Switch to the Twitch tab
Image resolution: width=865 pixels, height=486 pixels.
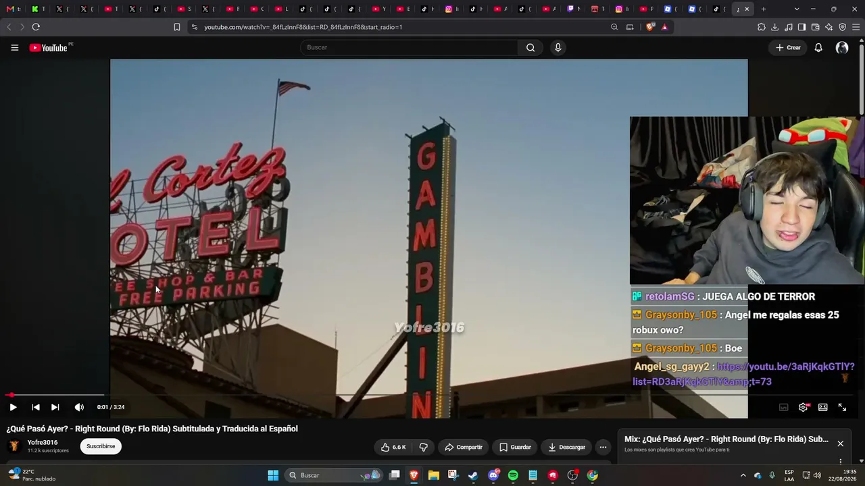coord(574,9)
